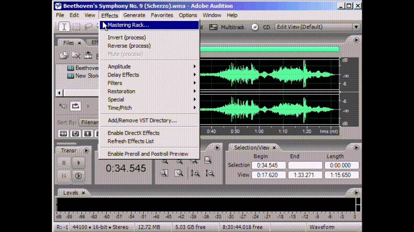Switch to the Files tab
The width and height of the screenshot is (414, 232).
68,43
